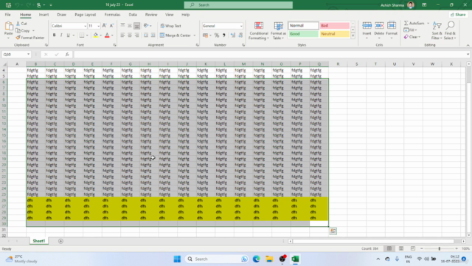This screenshot has width=472, height=266.
Task: Open Format as Table gallery
Action: point(278,31)
